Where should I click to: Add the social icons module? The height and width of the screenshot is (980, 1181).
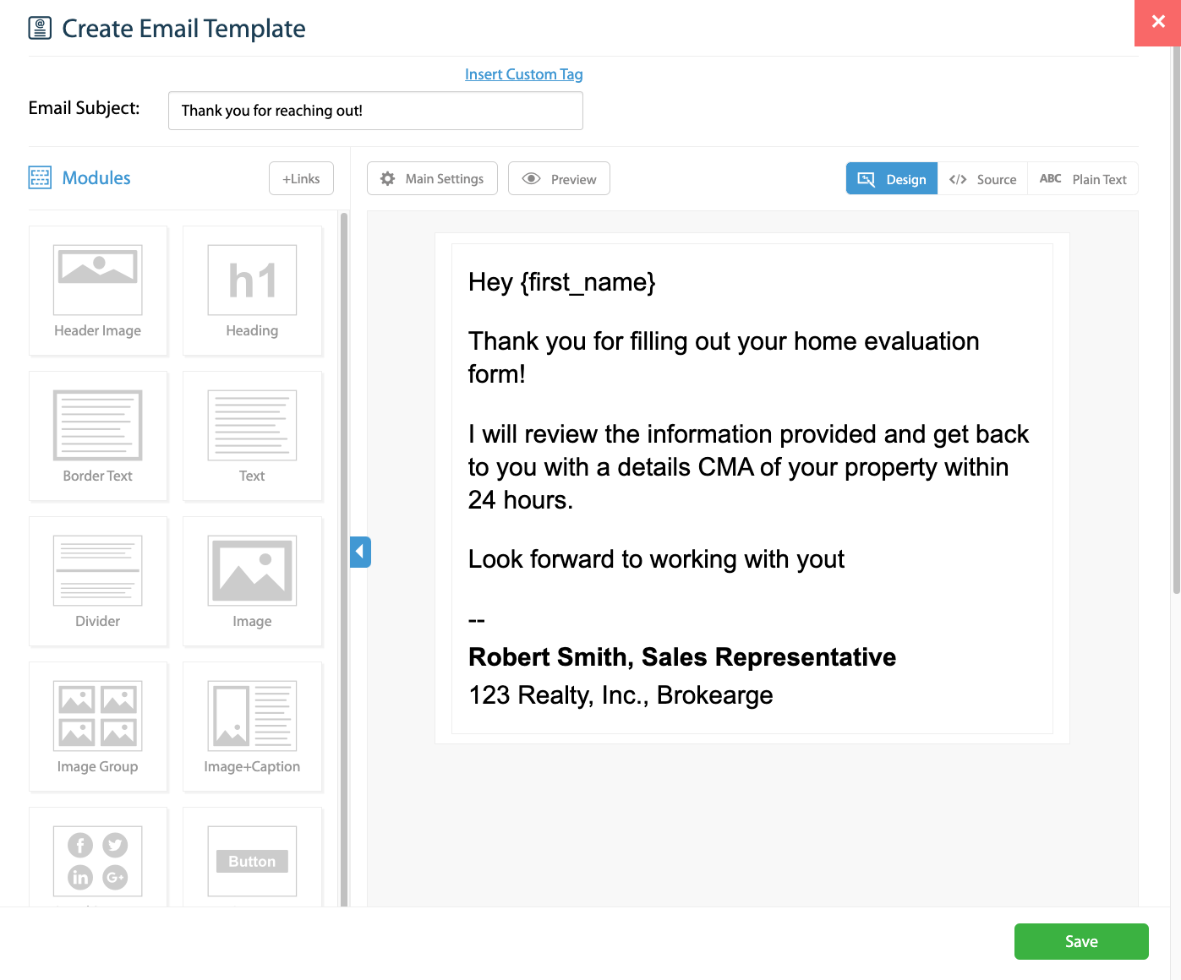point(98,857)
